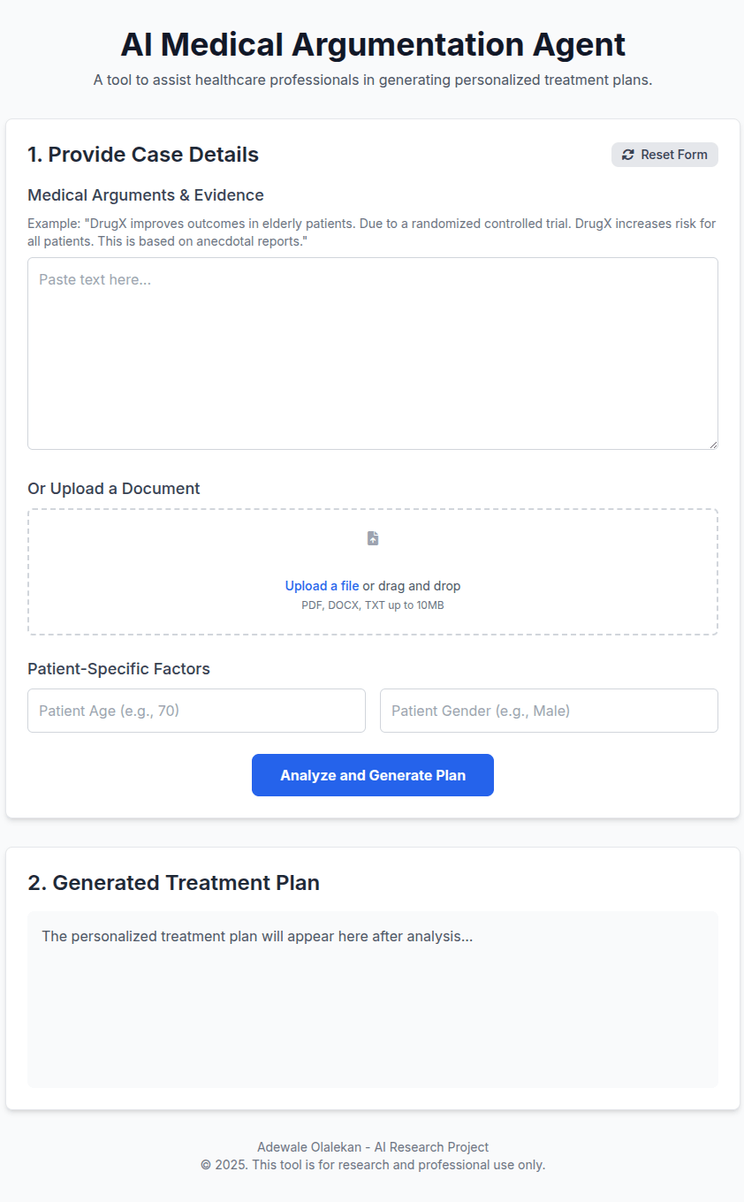Screen dimensions: 744x1202
Task: Click the 'Adewale Olalekan - AI Research Project' footer
Action: pos(373,1147)
